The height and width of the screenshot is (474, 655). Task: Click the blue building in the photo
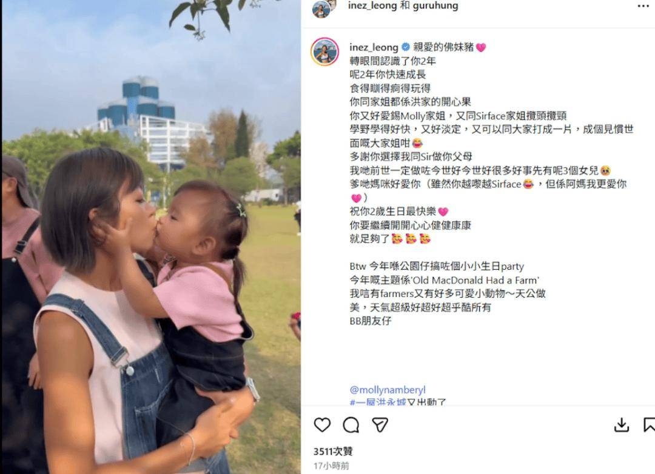click(136, 99)
